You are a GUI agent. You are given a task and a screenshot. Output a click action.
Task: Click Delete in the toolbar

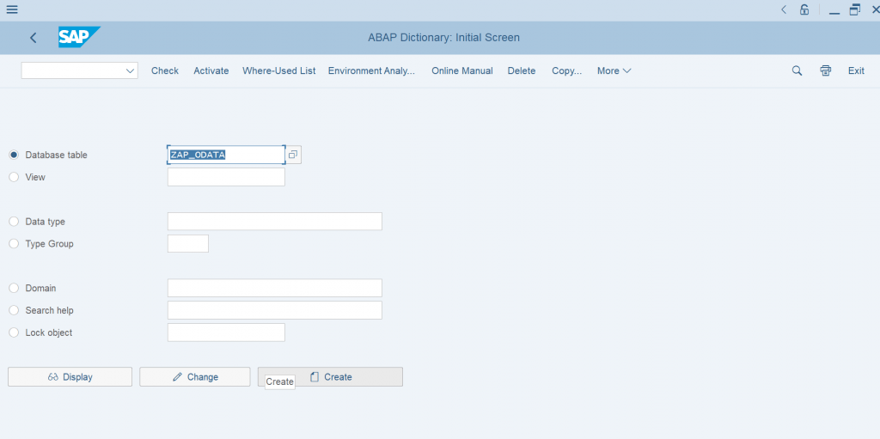522,70
